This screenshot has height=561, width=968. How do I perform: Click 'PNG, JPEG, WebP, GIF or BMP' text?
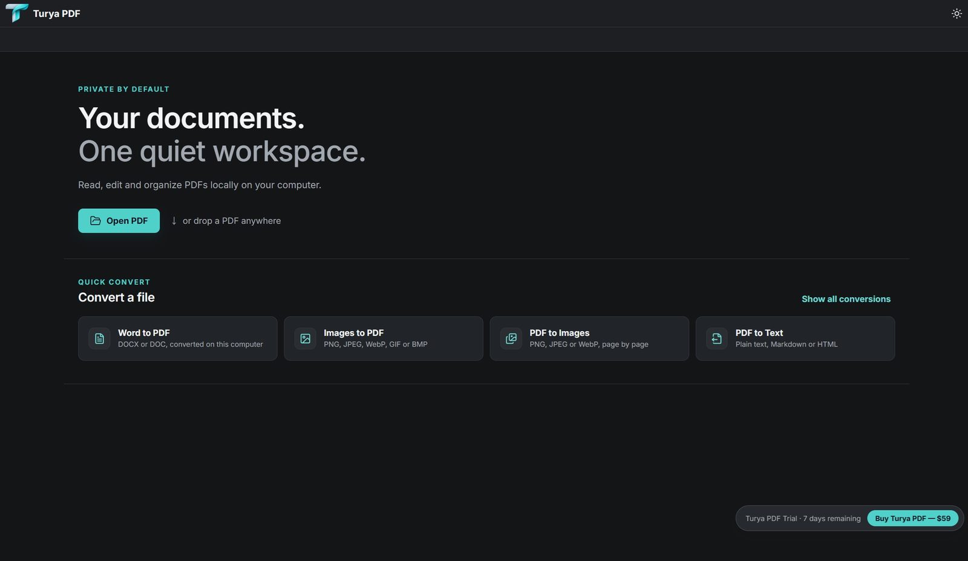point(376,344)
